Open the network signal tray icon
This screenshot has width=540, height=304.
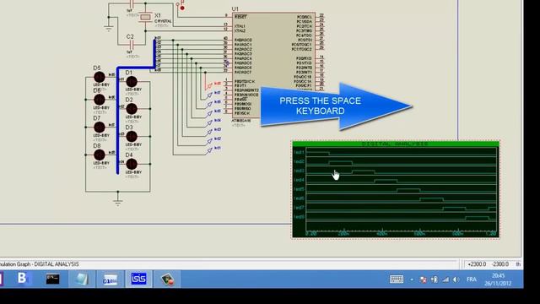pyautogui.click(x=445, y=280)
